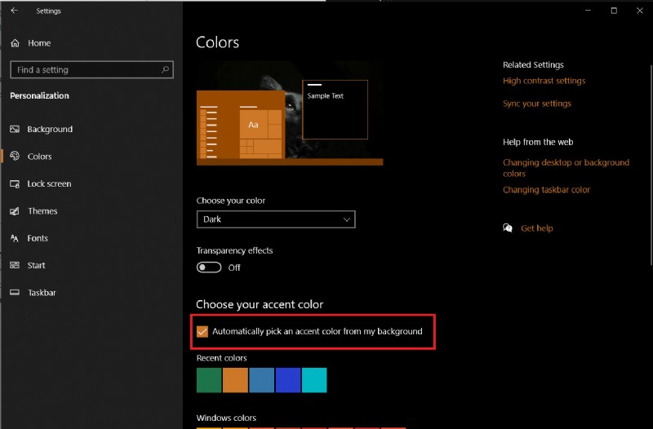
Task: Click the color preview thumbnail image
Action: (290, 113)
